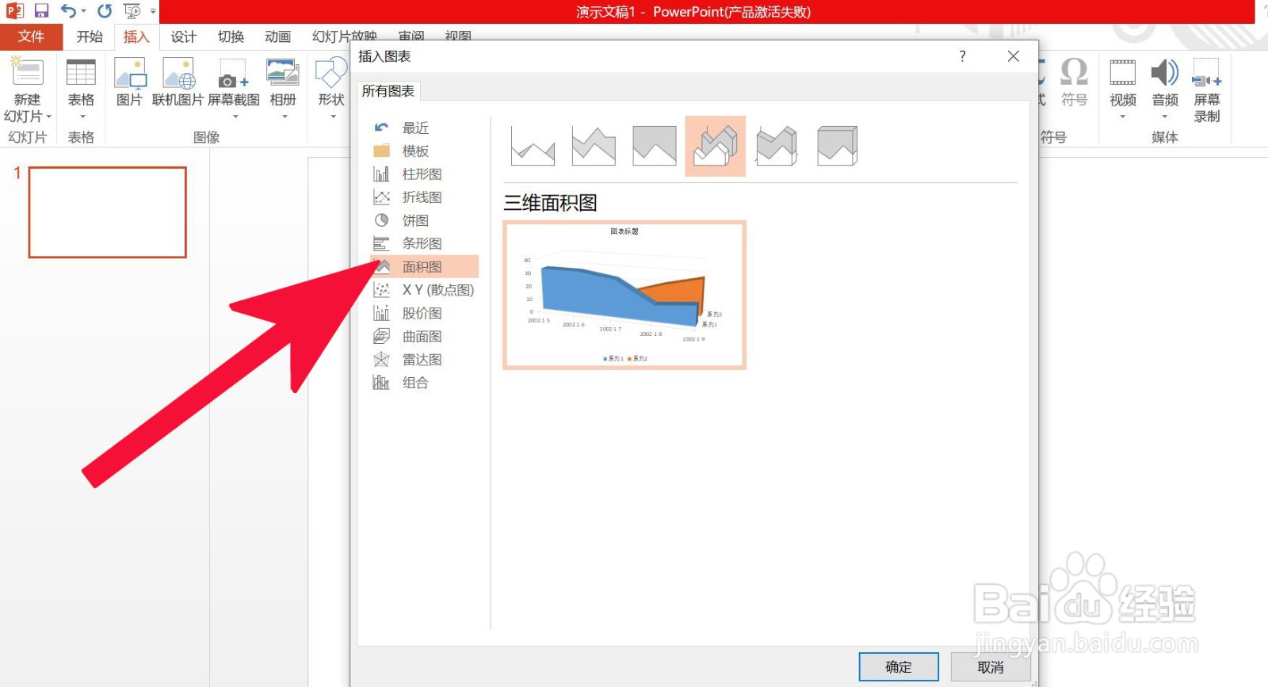Expand the Undo history dropdown arrow
The width and height of the screenshot is (1268, 687).
coord(83,11)
